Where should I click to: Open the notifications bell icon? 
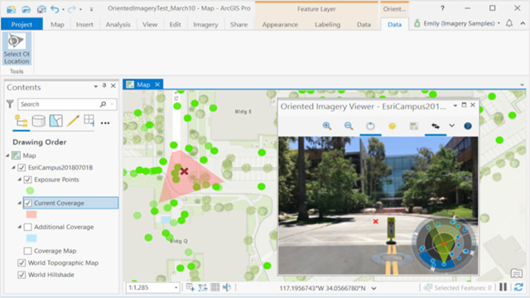(509, 23)
